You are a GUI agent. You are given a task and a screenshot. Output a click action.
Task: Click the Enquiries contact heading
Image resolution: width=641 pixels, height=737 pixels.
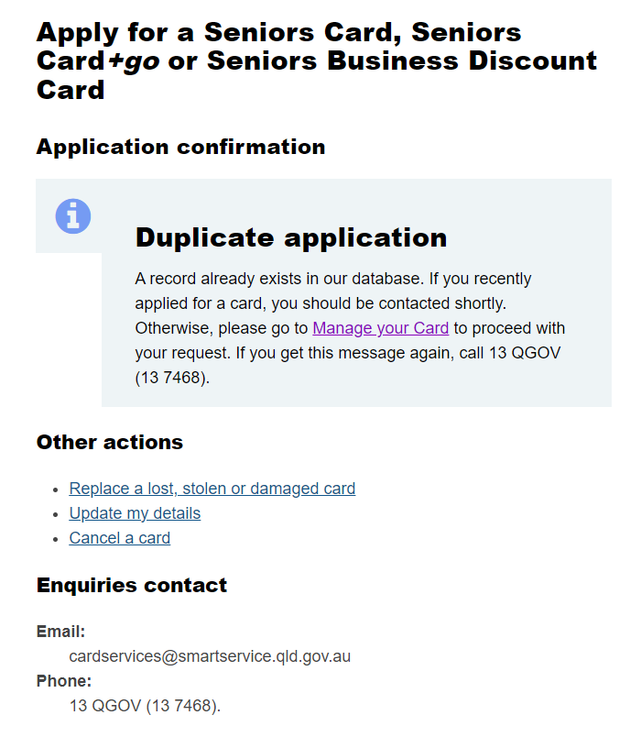(x=131, y=585)
